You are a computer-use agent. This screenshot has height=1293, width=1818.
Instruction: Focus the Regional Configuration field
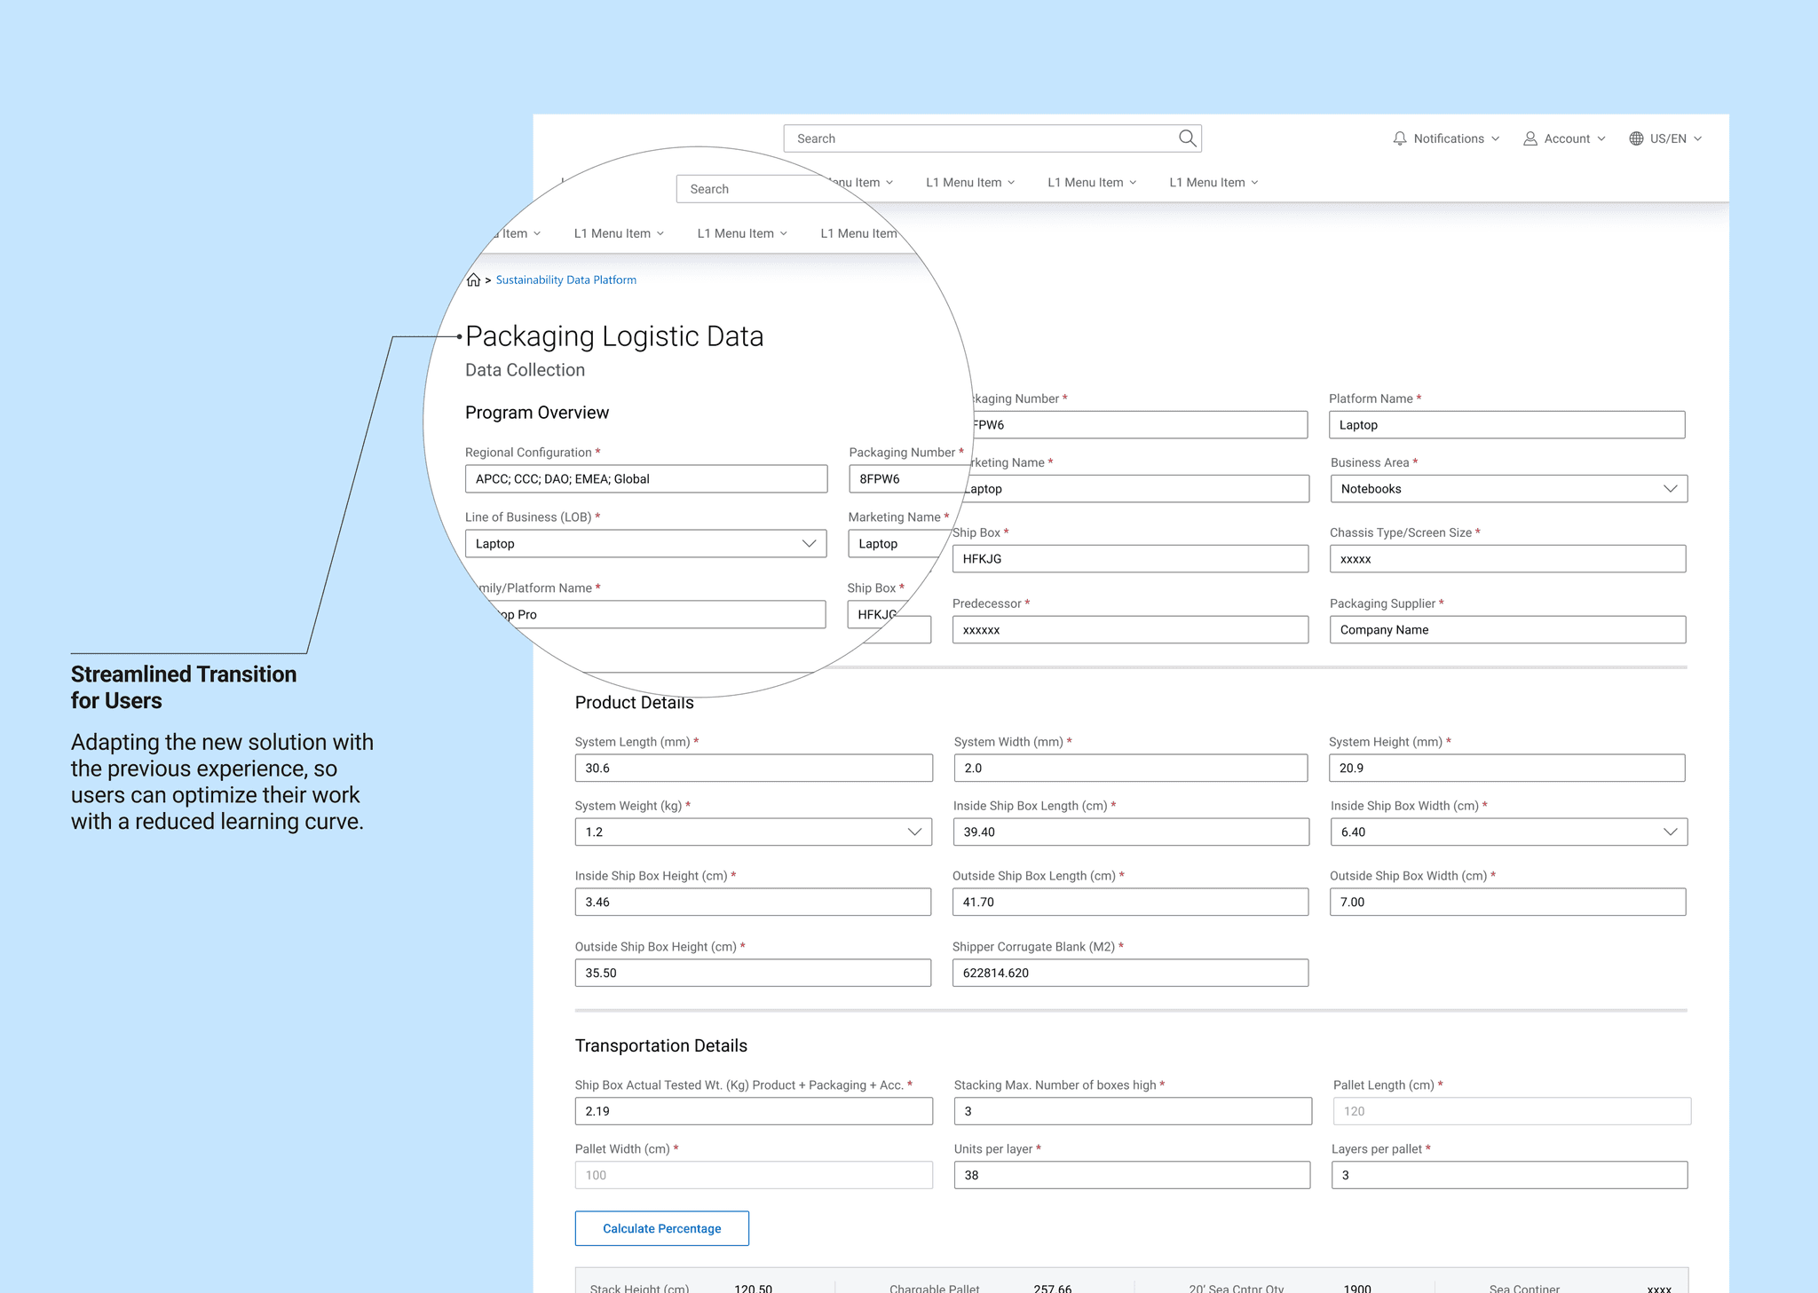[x=645, y=479]
